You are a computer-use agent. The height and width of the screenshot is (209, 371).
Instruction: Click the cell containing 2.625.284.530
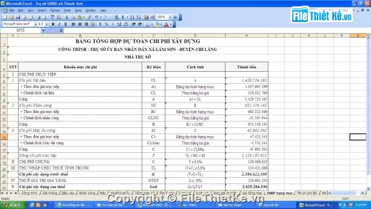[x=246, y=187]
